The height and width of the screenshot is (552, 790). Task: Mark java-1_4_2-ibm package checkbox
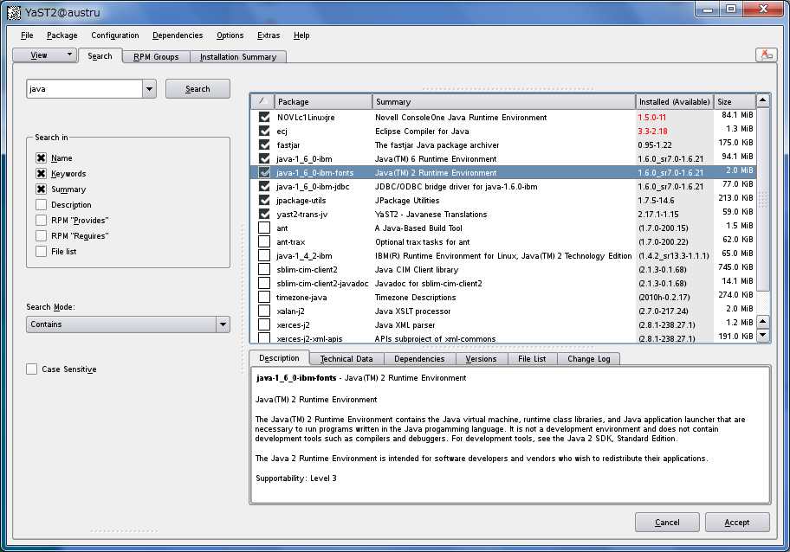click(x=264, y=255)
